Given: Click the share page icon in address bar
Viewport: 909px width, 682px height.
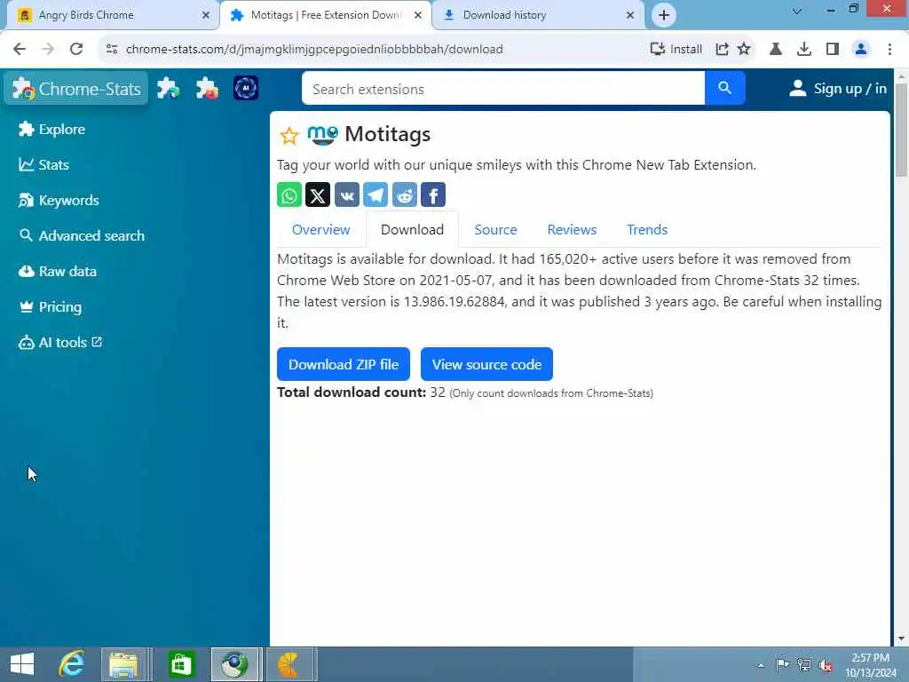Looking at the screenshot, I should coord(722,50).
